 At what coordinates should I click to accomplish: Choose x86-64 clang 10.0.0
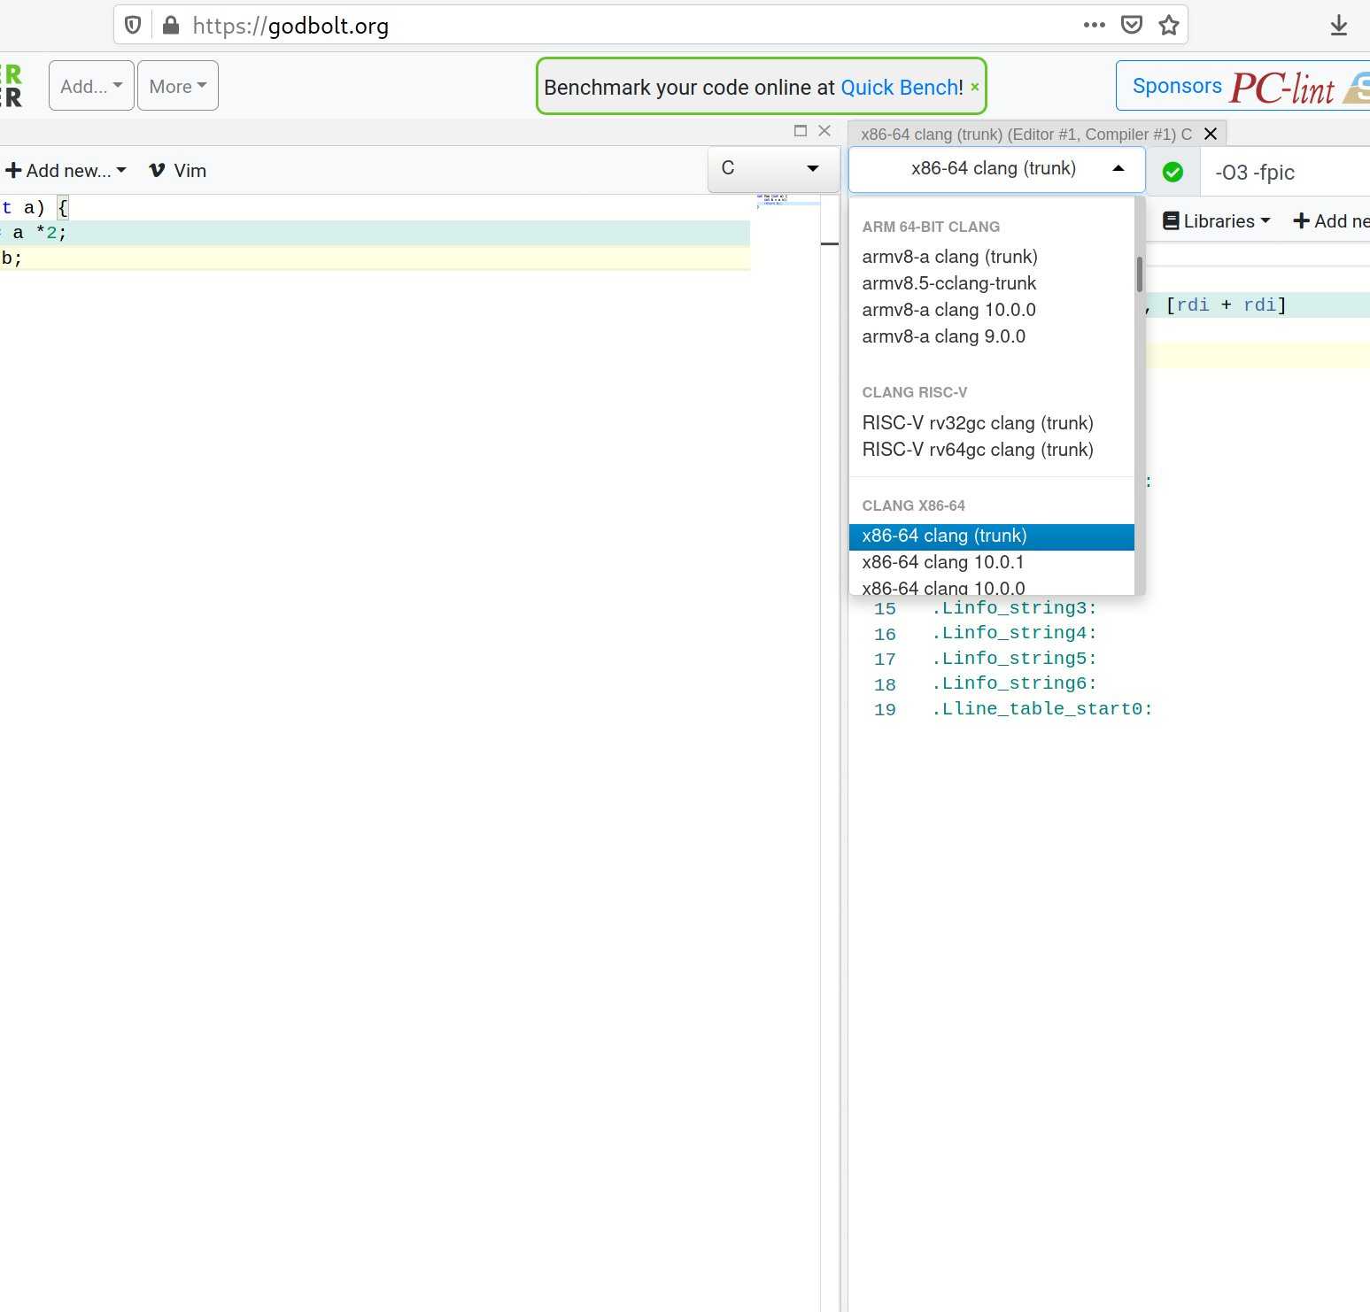(991, 587)
